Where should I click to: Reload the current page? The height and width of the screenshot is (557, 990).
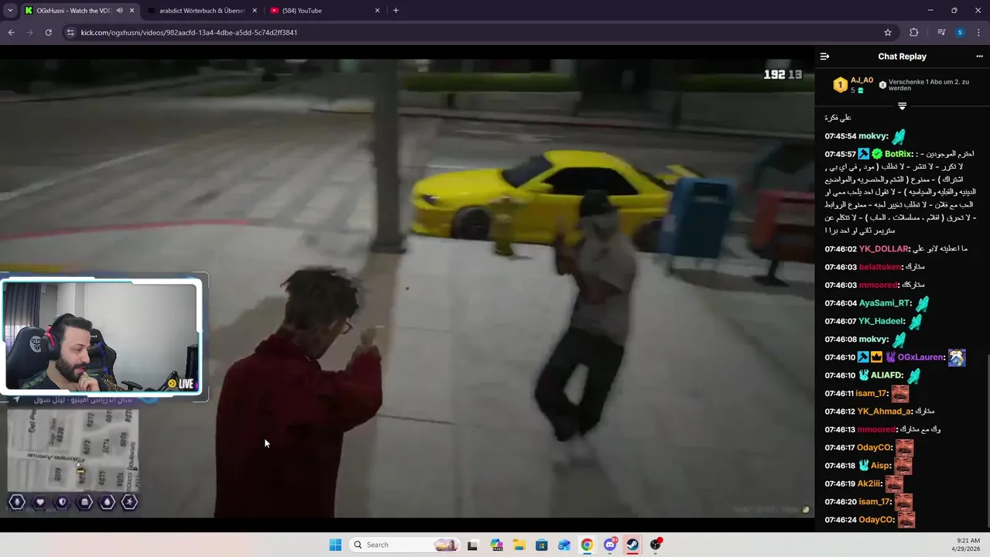[x=48, y=32]
